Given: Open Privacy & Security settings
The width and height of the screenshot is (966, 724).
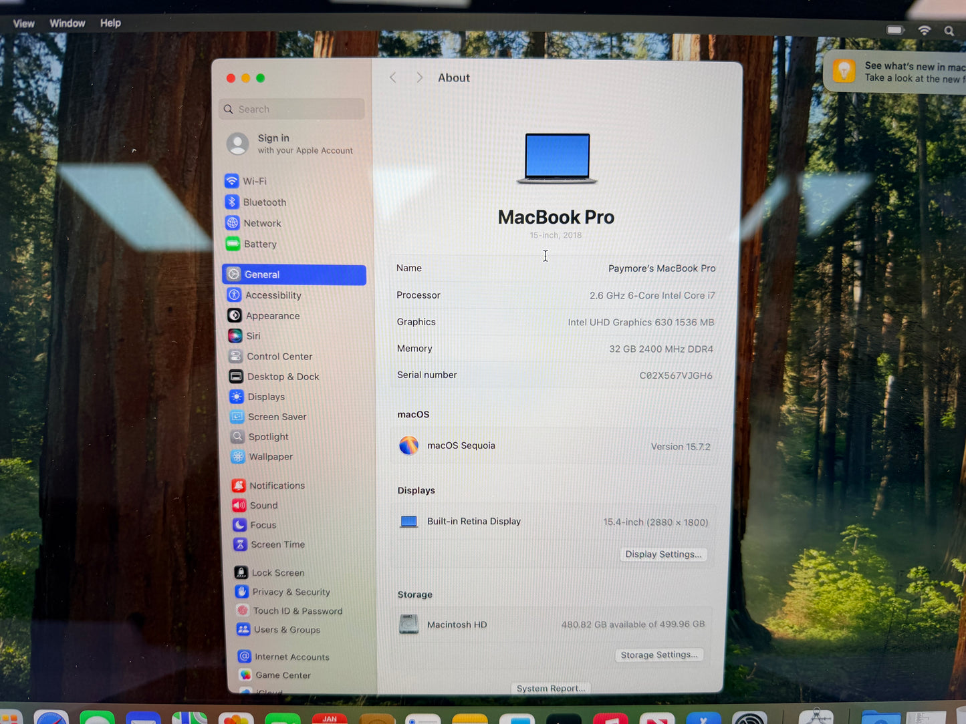Looking at the screenshot, I should (291, 592).
